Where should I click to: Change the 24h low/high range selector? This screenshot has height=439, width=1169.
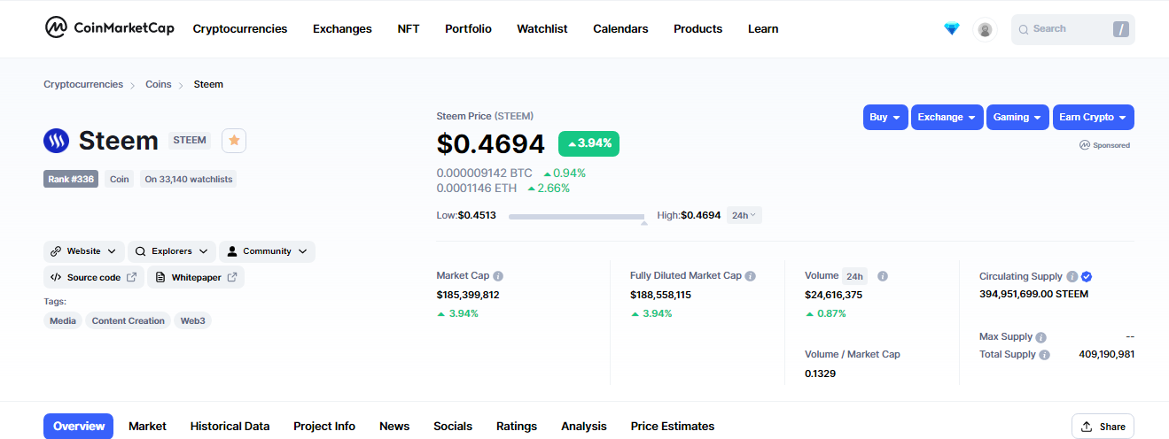point(744,215)
